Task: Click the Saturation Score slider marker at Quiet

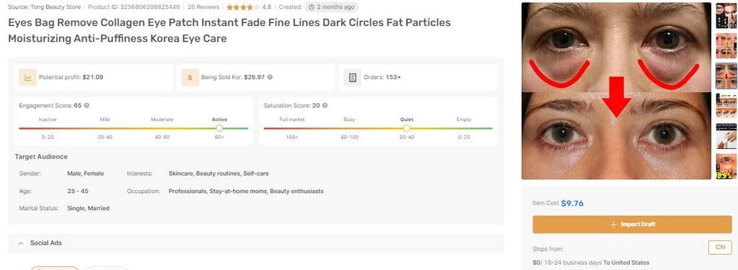Action: click(406, 128)
